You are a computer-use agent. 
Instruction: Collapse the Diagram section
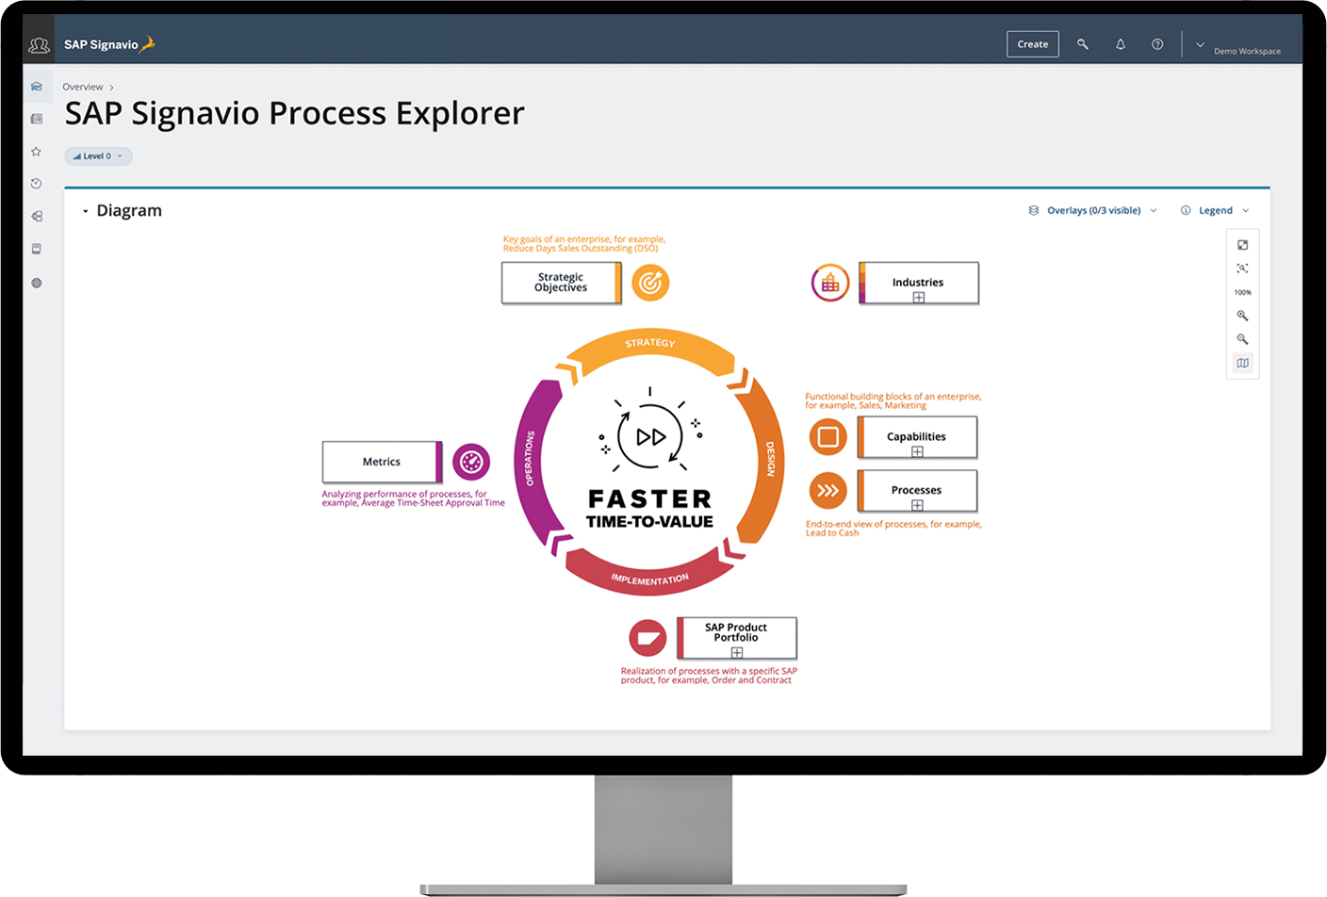pyautogui.click(x=86, y=210)
